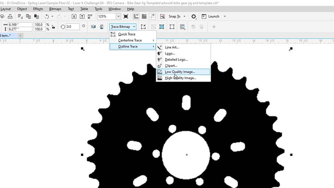Expand the zoom level dropdown arrow

click(118, 16)
